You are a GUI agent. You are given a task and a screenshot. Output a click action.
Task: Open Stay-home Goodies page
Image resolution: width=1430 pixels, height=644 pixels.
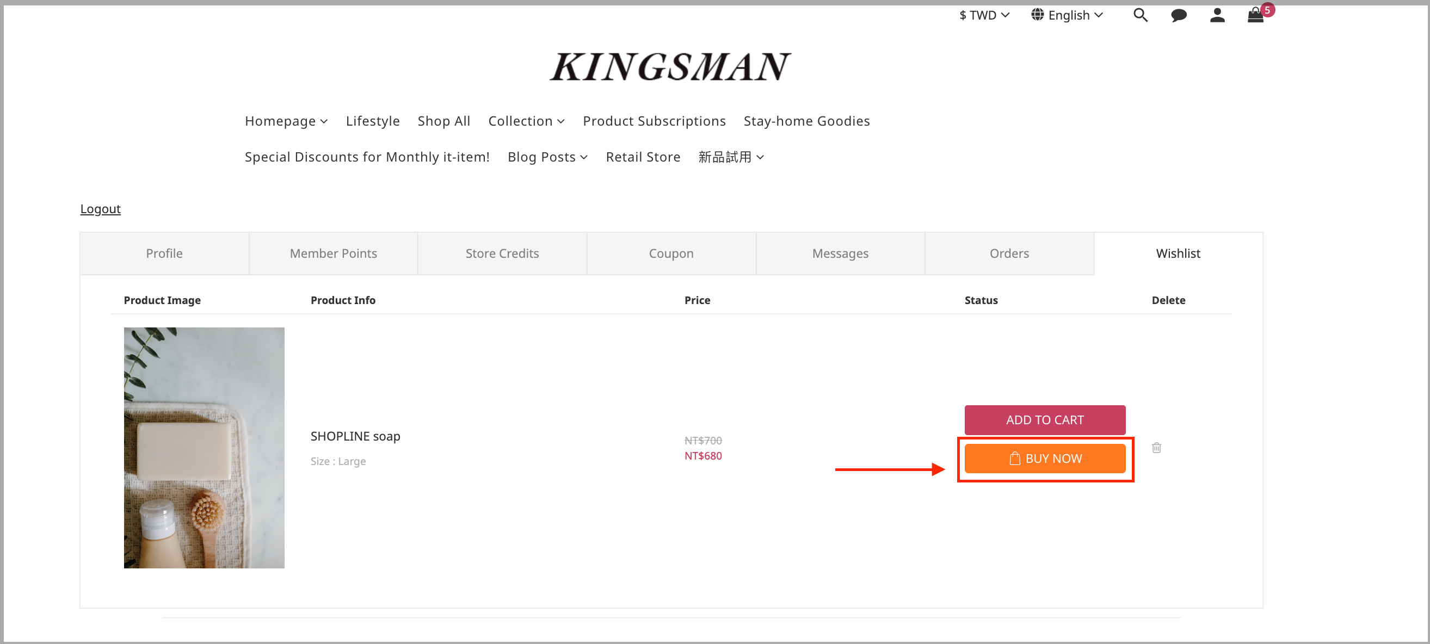click(x=806, y=121)
